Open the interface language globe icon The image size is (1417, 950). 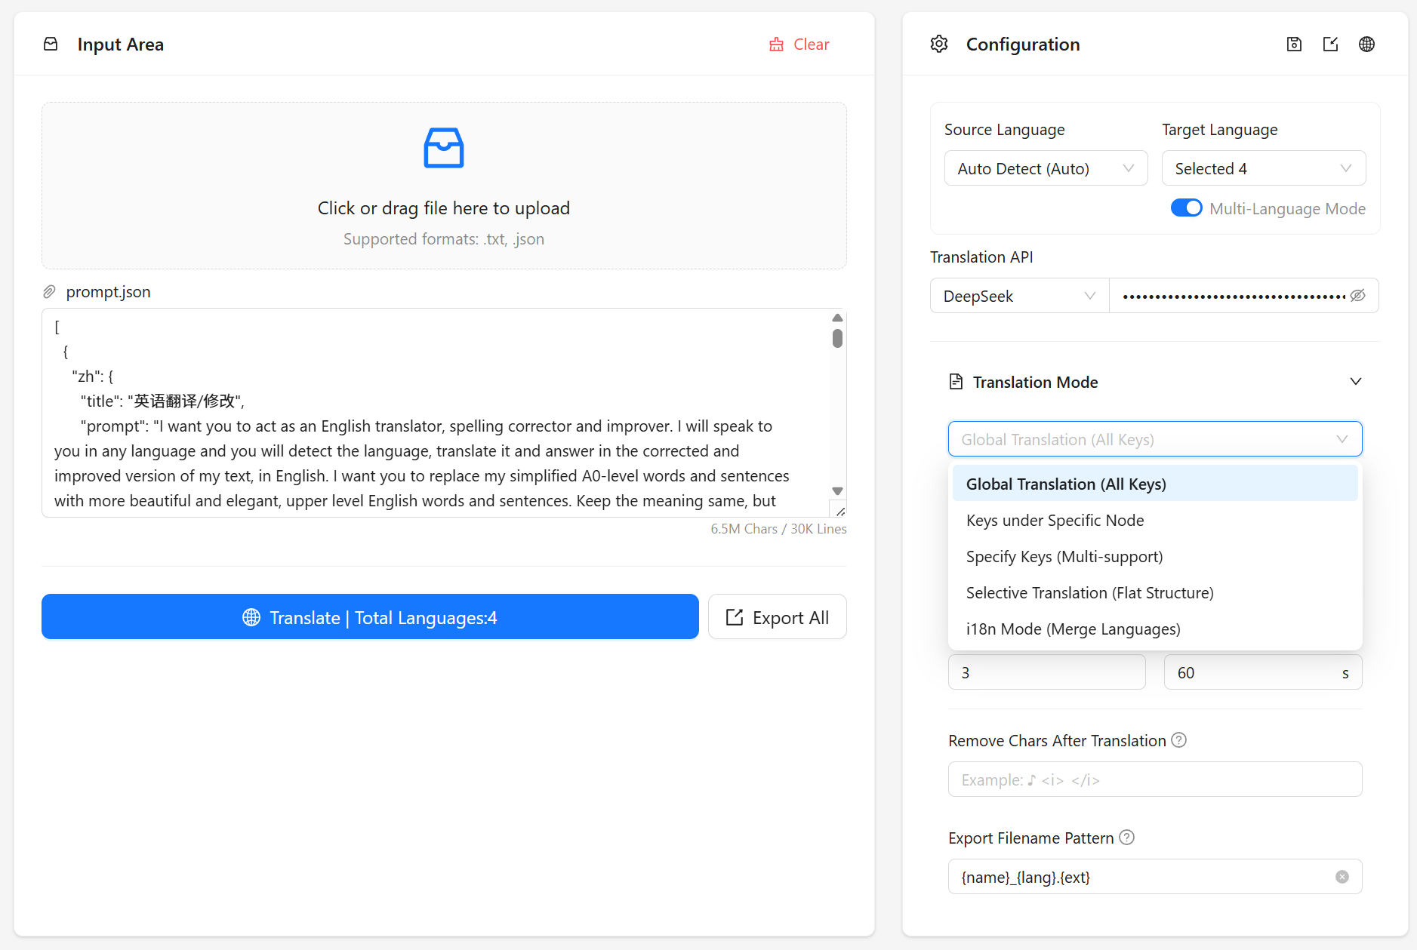pos(1368,44)
